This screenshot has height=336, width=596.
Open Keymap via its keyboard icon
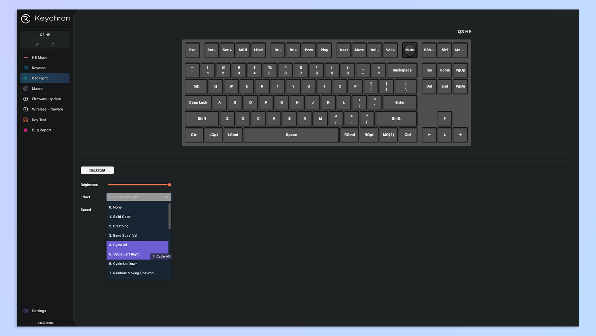click(x=26, y=68)
